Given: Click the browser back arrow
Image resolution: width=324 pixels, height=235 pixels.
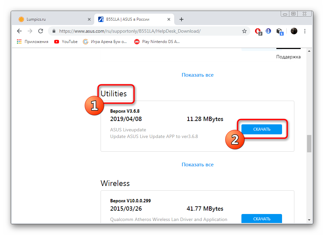Looking at the screenshot, I should 19,31.
